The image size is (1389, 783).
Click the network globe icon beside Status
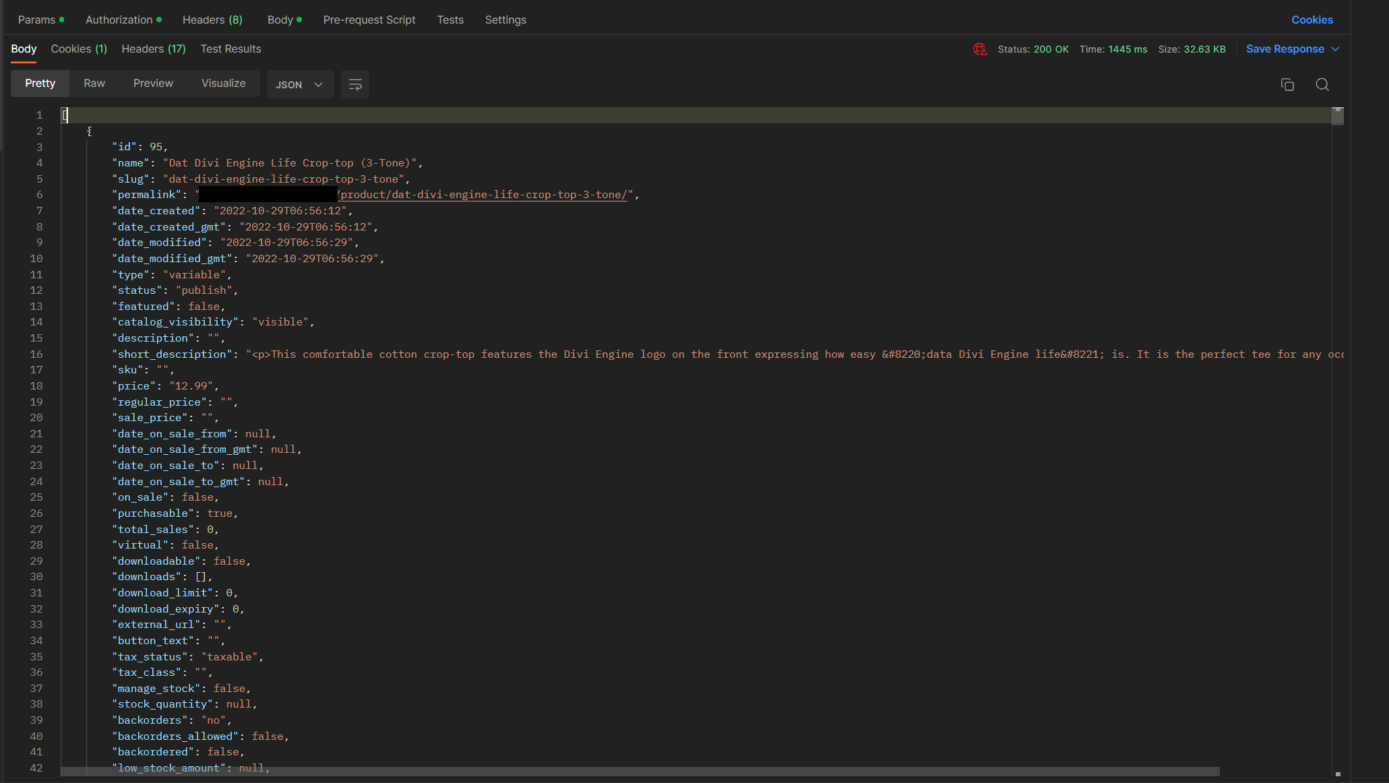click(980, 49)
